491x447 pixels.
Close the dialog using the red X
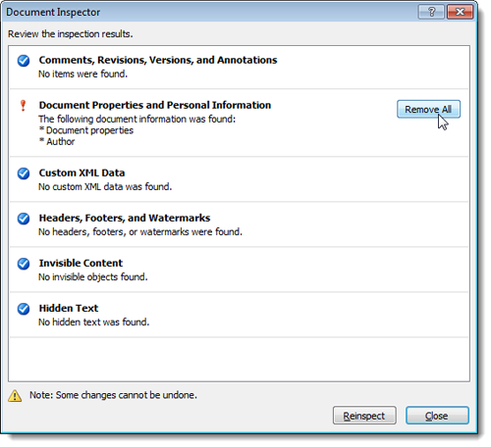click(460, 12)
